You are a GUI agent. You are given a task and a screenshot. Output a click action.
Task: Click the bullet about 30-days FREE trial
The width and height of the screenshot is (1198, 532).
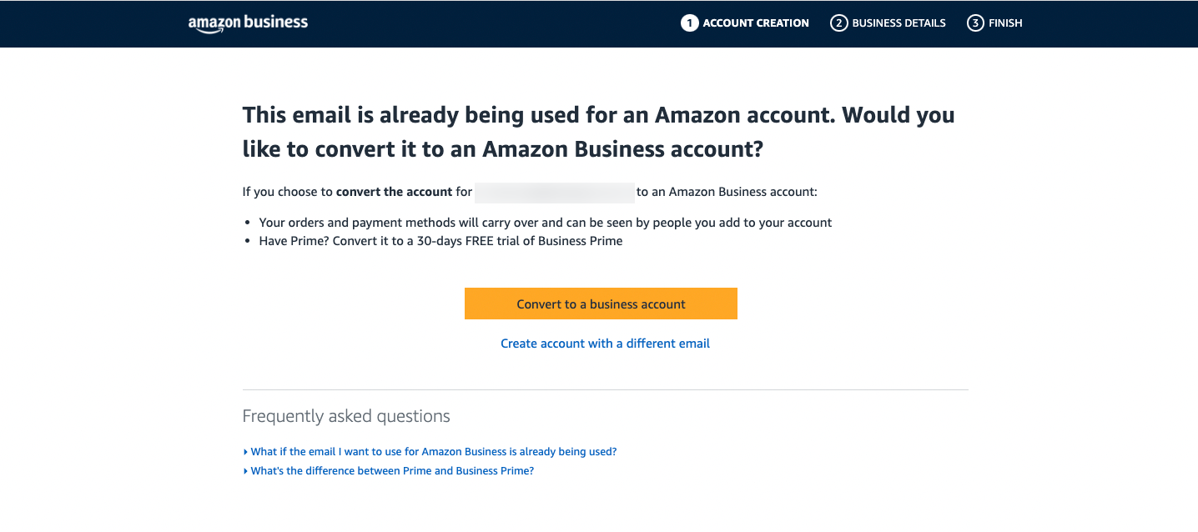coord(440,241)
